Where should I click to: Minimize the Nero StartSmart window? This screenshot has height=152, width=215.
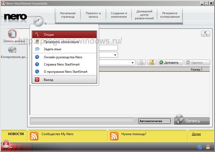coord(202,3)
